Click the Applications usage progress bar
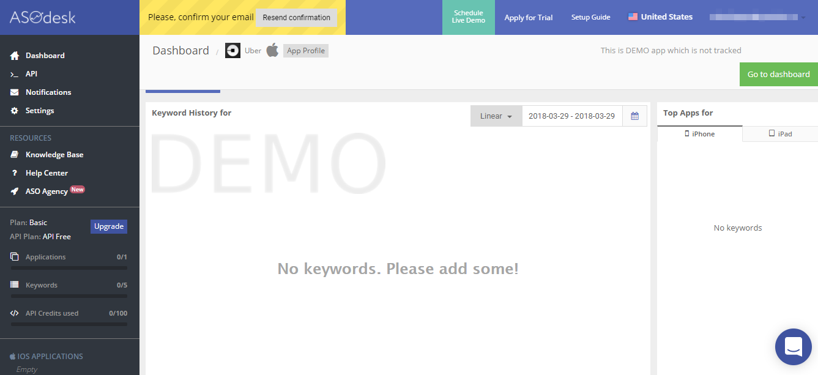This screenshot has height=375, width=818. tap(69, 268)
